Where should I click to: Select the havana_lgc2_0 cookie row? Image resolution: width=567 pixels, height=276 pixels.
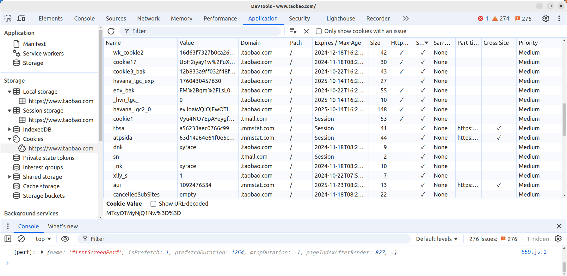333,109
